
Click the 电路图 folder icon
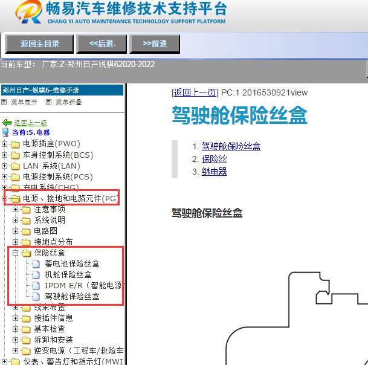[27, 231]
